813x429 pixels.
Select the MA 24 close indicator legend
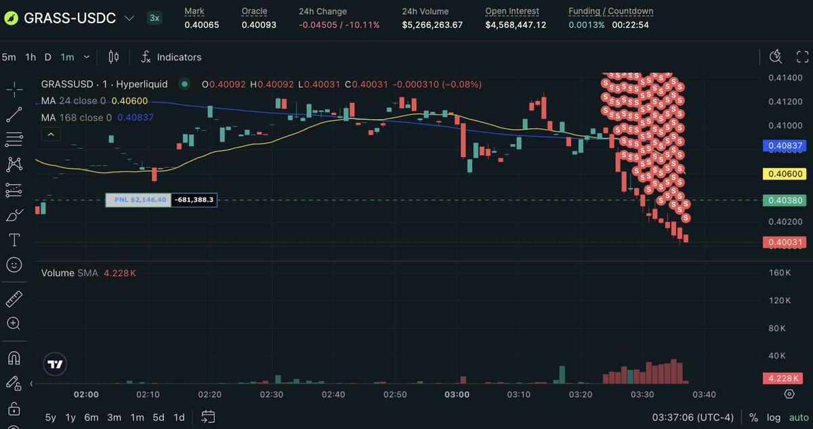point(94,100)
